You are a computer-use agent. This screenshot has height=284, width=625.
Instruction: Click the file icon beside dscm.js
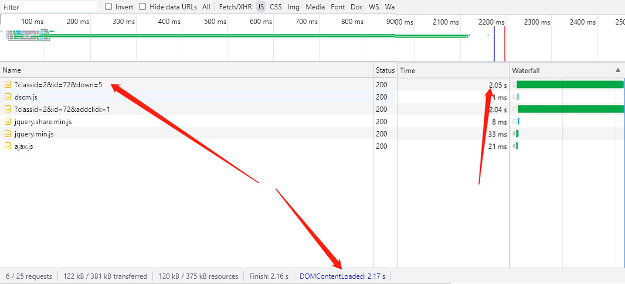[8, 97]
